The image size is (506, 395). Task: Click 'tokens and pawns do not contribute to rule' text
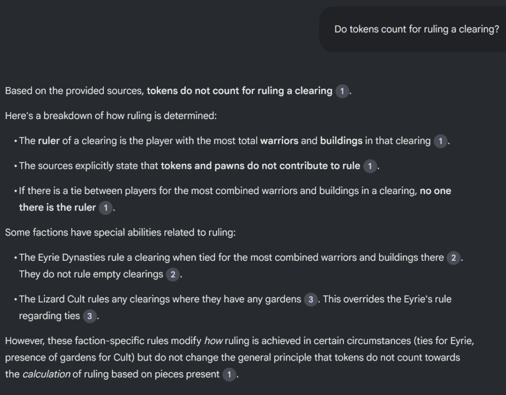click(260, 166)
